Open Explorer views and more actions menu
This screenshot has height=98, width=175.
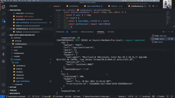50,6
